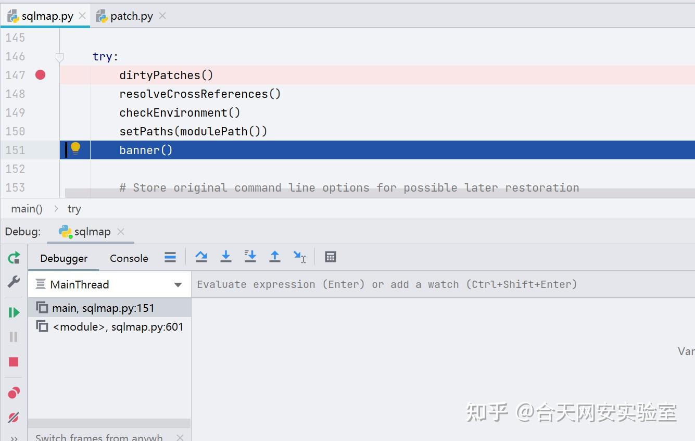Click the Run to Cursor icon

[300, 256]
